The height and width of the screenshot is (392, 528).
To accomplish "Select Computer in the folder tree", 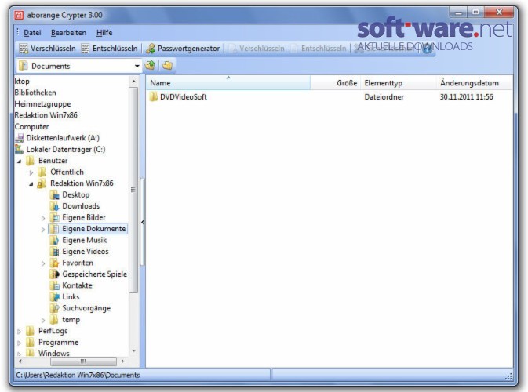I will (31, 126).
